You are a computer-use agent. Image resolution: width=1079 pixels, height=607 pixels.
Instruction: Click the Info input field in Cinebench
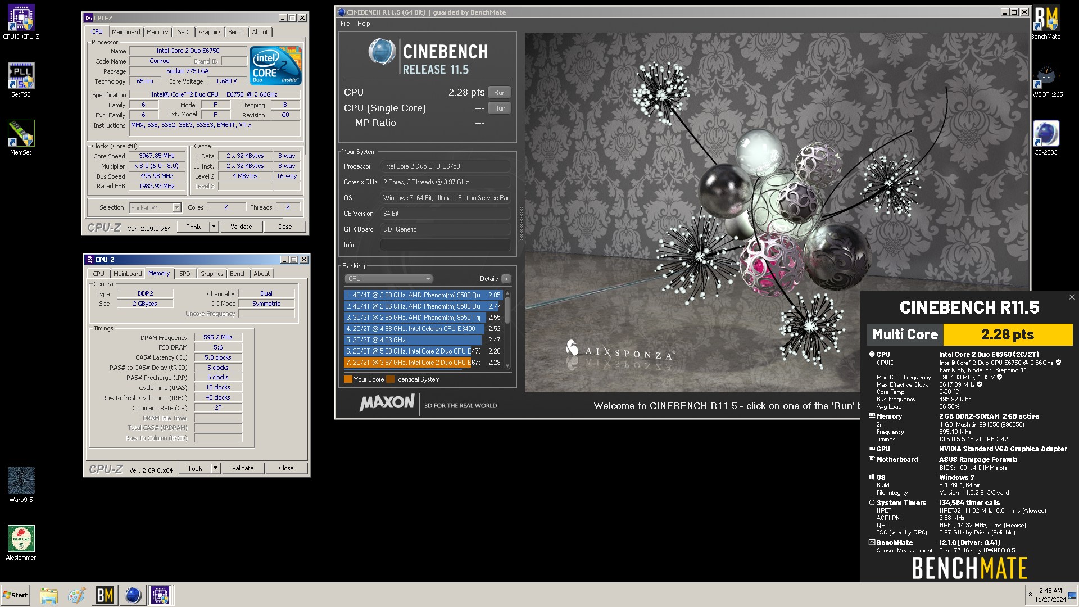coord(446,245)
